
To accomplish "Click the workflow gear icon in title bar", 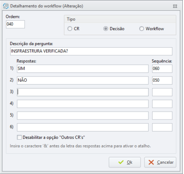I will 6,6.
